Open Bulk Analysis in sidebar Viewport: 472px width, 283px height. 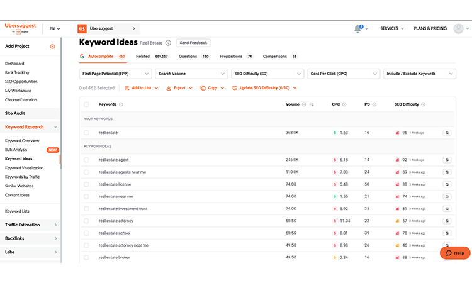16,150
